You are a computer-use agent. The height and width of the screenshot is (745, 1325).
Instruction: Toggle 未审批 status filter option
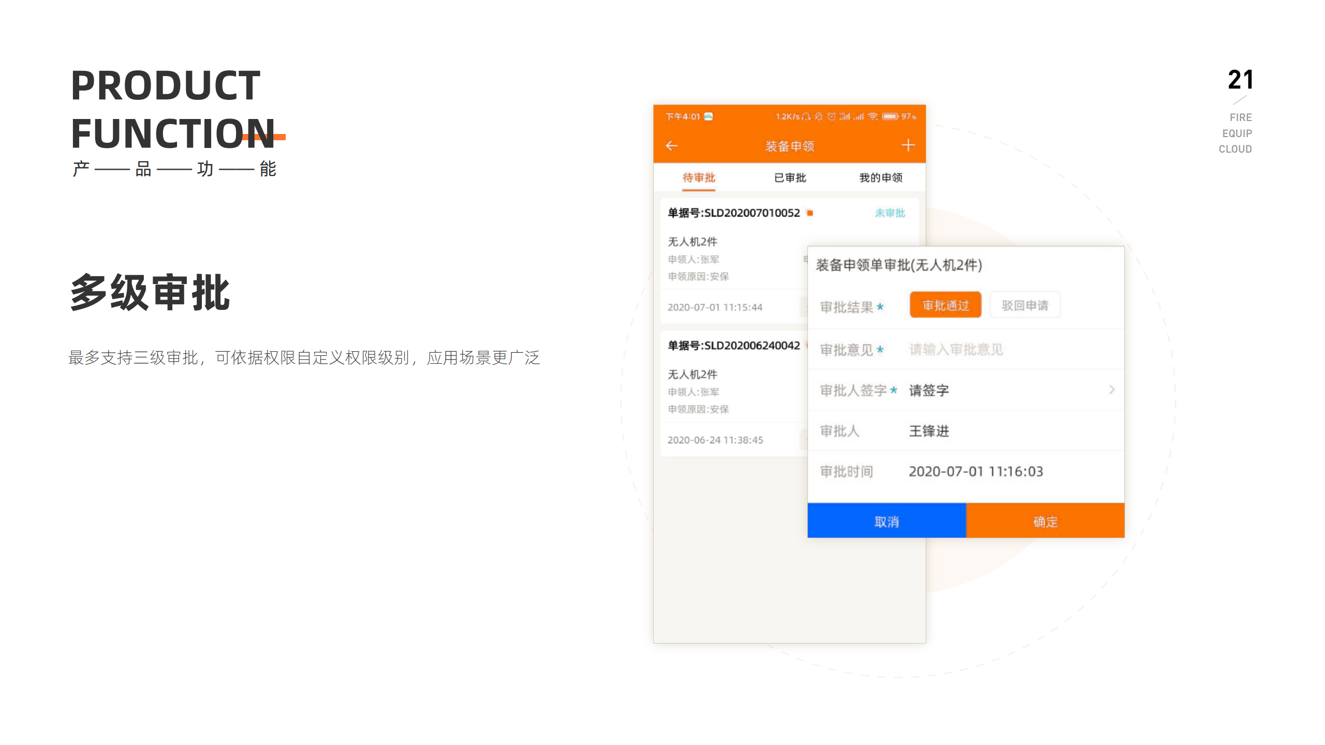(x=890, y=213)
